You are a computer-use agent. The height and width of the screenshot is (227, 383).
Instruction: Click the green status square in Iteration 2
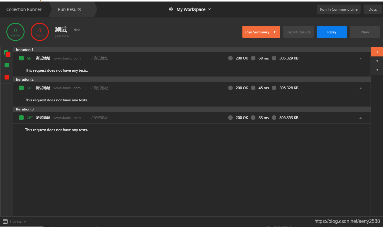(21, 88)
